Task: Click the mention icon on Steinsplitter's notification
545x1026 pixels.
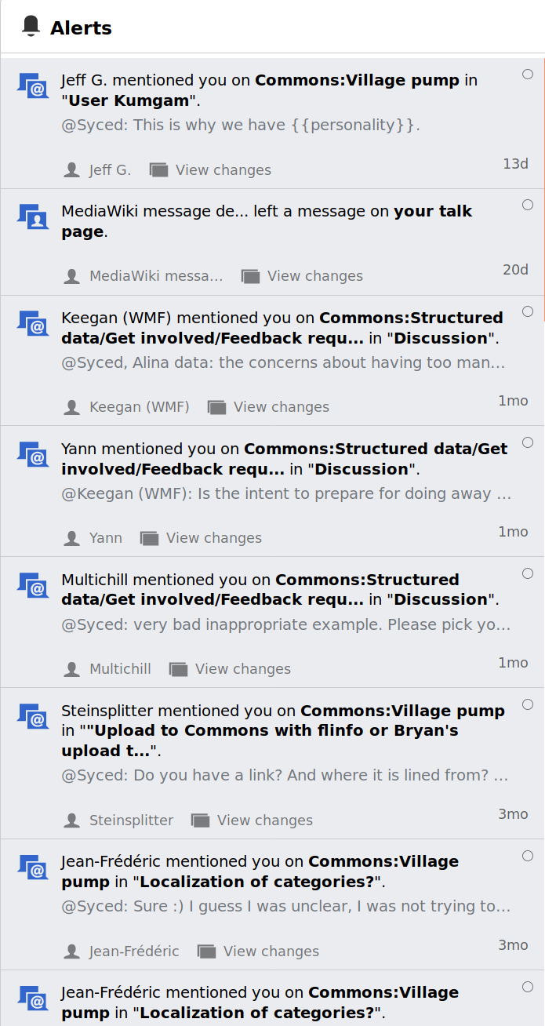Action: (32, 717)
